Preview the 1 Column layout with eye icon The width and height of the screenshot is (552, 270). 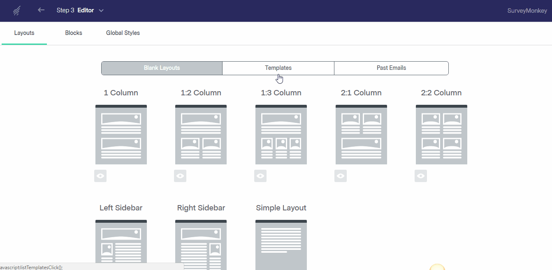tap(100, 176)
